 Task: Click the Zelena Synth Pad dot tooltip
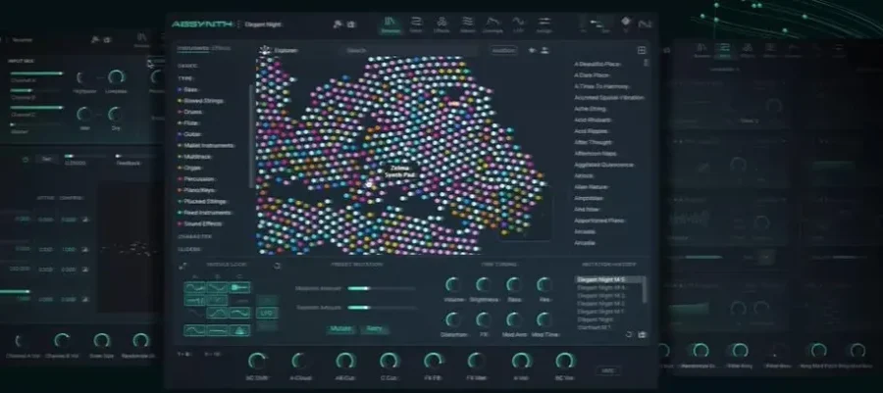click(x=401, y=172)
